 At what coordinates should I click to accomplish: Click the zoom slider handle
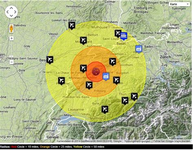(x=11, y=56)
